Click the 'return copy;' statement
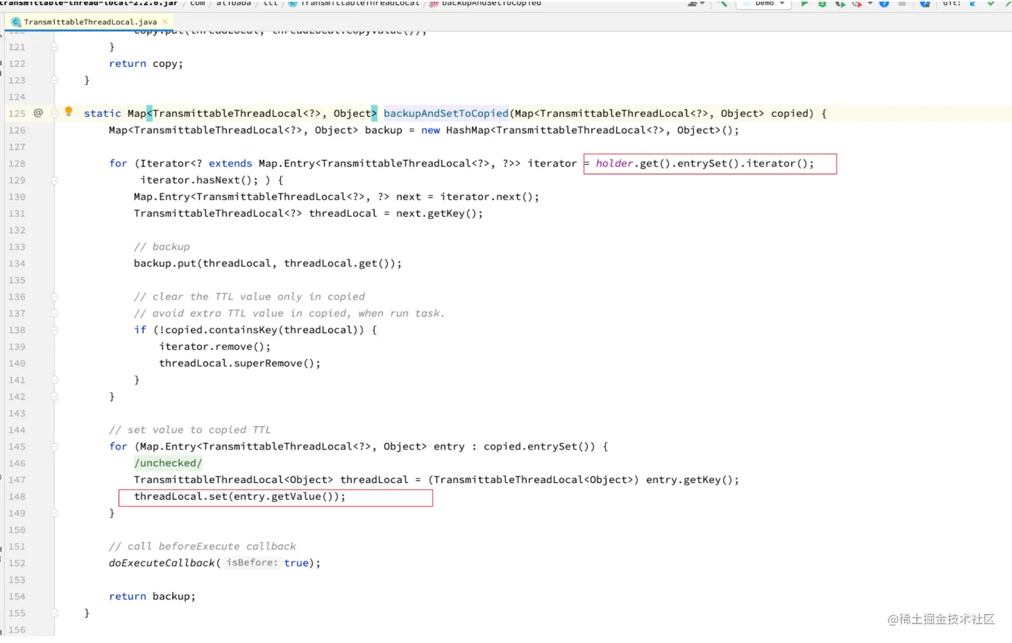This screenshot has height=643, width=1012. pos(146,64)
